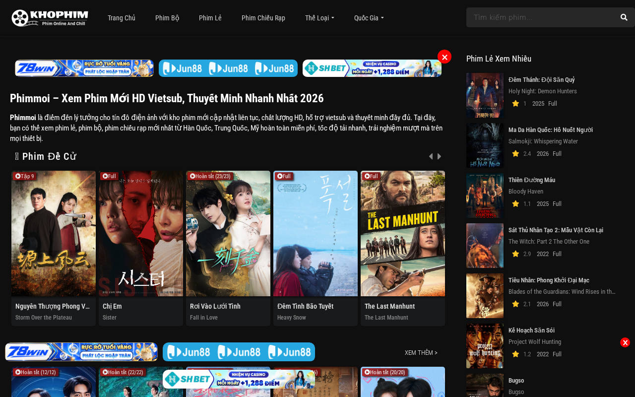Image resolution: width=635 pixels, height=397 pixels.
Task: Open Ma Da Hàn Quốc sidebar thumbnail
Action: (x=485, y=145)
